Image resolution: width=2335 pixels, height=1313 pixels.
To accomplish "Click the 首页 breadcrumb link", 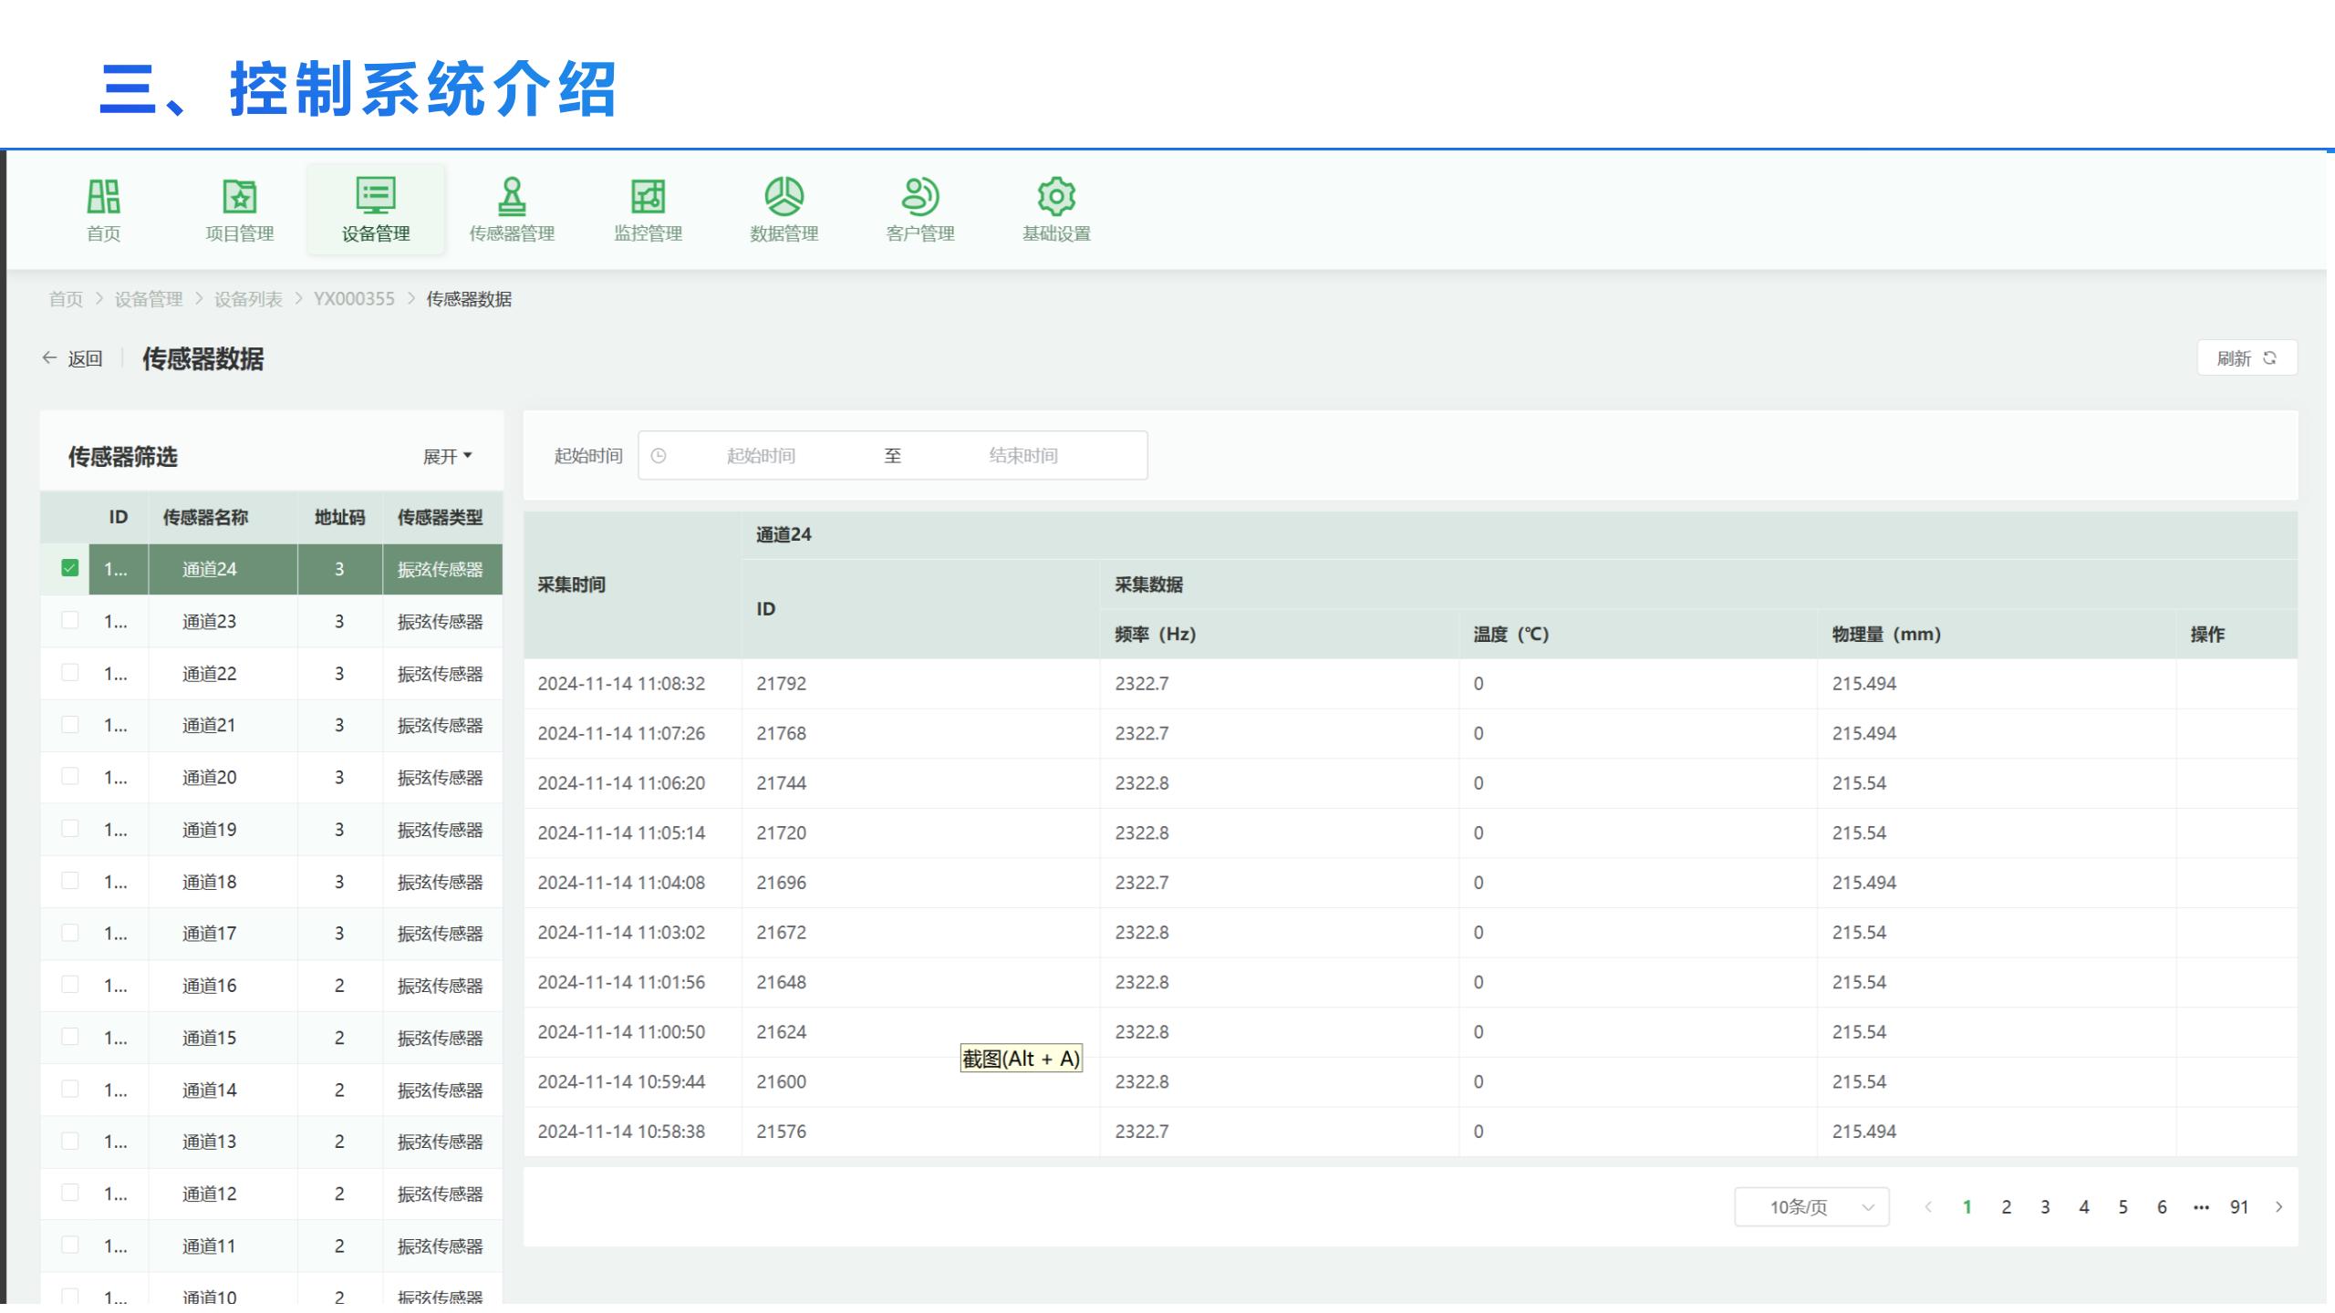I will pos(66,299).
